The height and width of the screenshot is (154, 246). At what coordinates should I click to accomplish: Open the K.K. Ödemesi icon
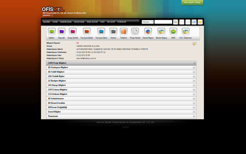point(186,32)
